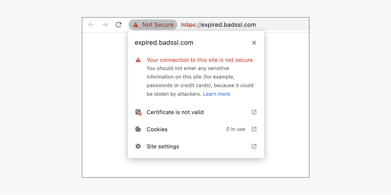The width and height of the screenshot is (391, 195).
Task: Click the expired.badssl.com URL in address bar
Action: (x=219, y=25)
